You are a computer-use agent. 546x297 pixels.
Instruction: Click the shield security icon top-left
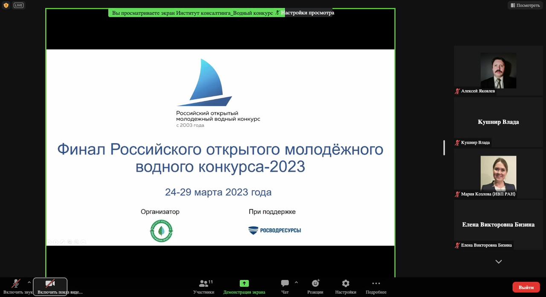coord(6,5)
